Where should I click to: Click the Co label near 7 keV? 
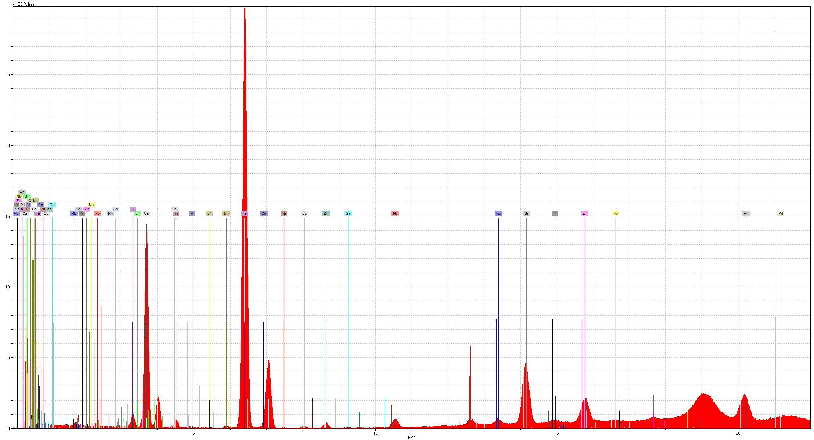[x=264, y=213]
